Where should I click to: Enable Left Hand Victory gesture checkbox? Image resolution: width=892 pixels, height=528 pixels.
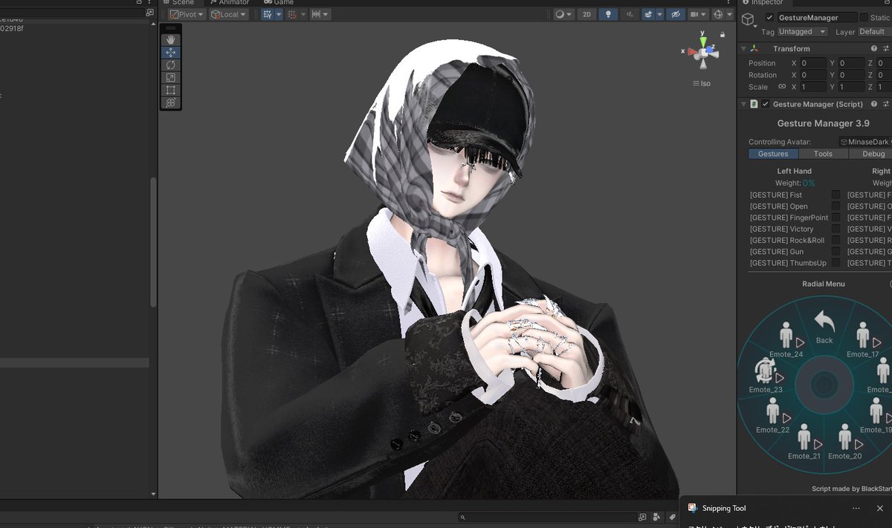point(836,229)
